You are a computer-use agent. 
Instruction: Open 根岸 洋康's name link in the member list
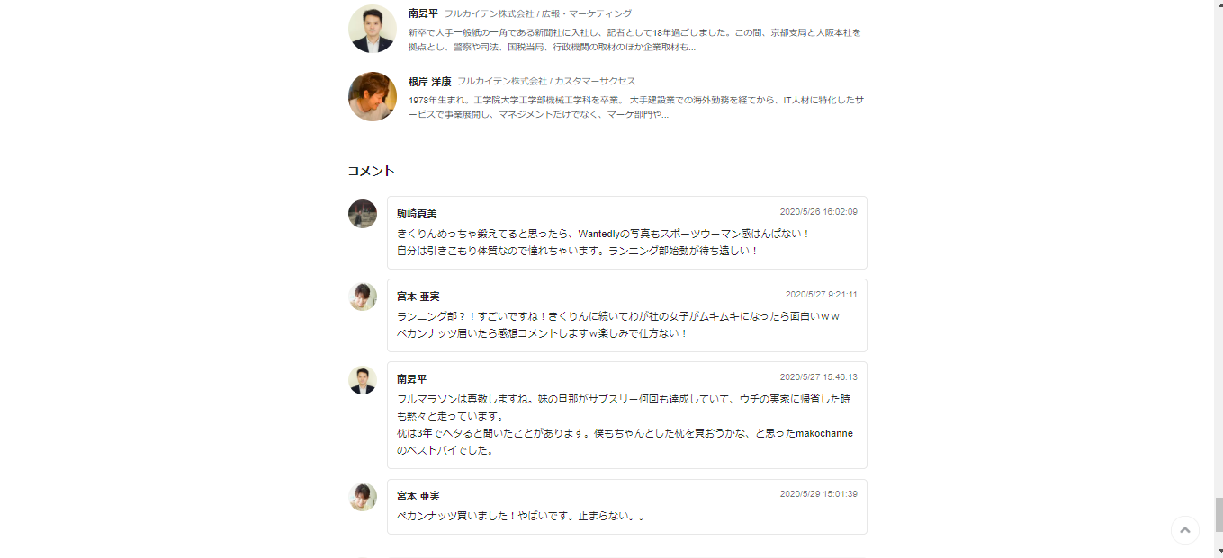pos(429,81)
